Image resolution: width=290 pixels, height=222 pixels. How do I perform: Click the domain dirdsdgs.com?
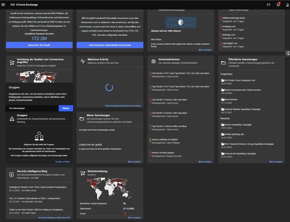tap(229, 35)
